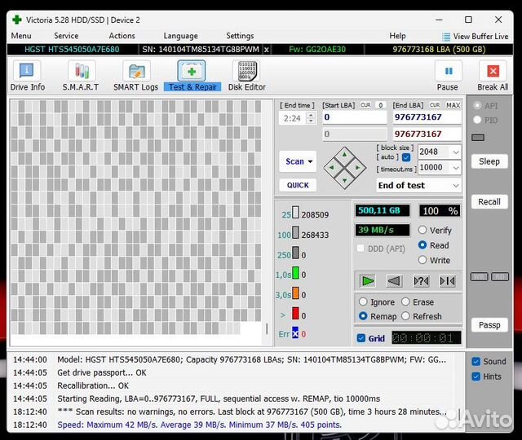
Task: Open the timeout ms dropdown
Action: (x=455, y=168)
